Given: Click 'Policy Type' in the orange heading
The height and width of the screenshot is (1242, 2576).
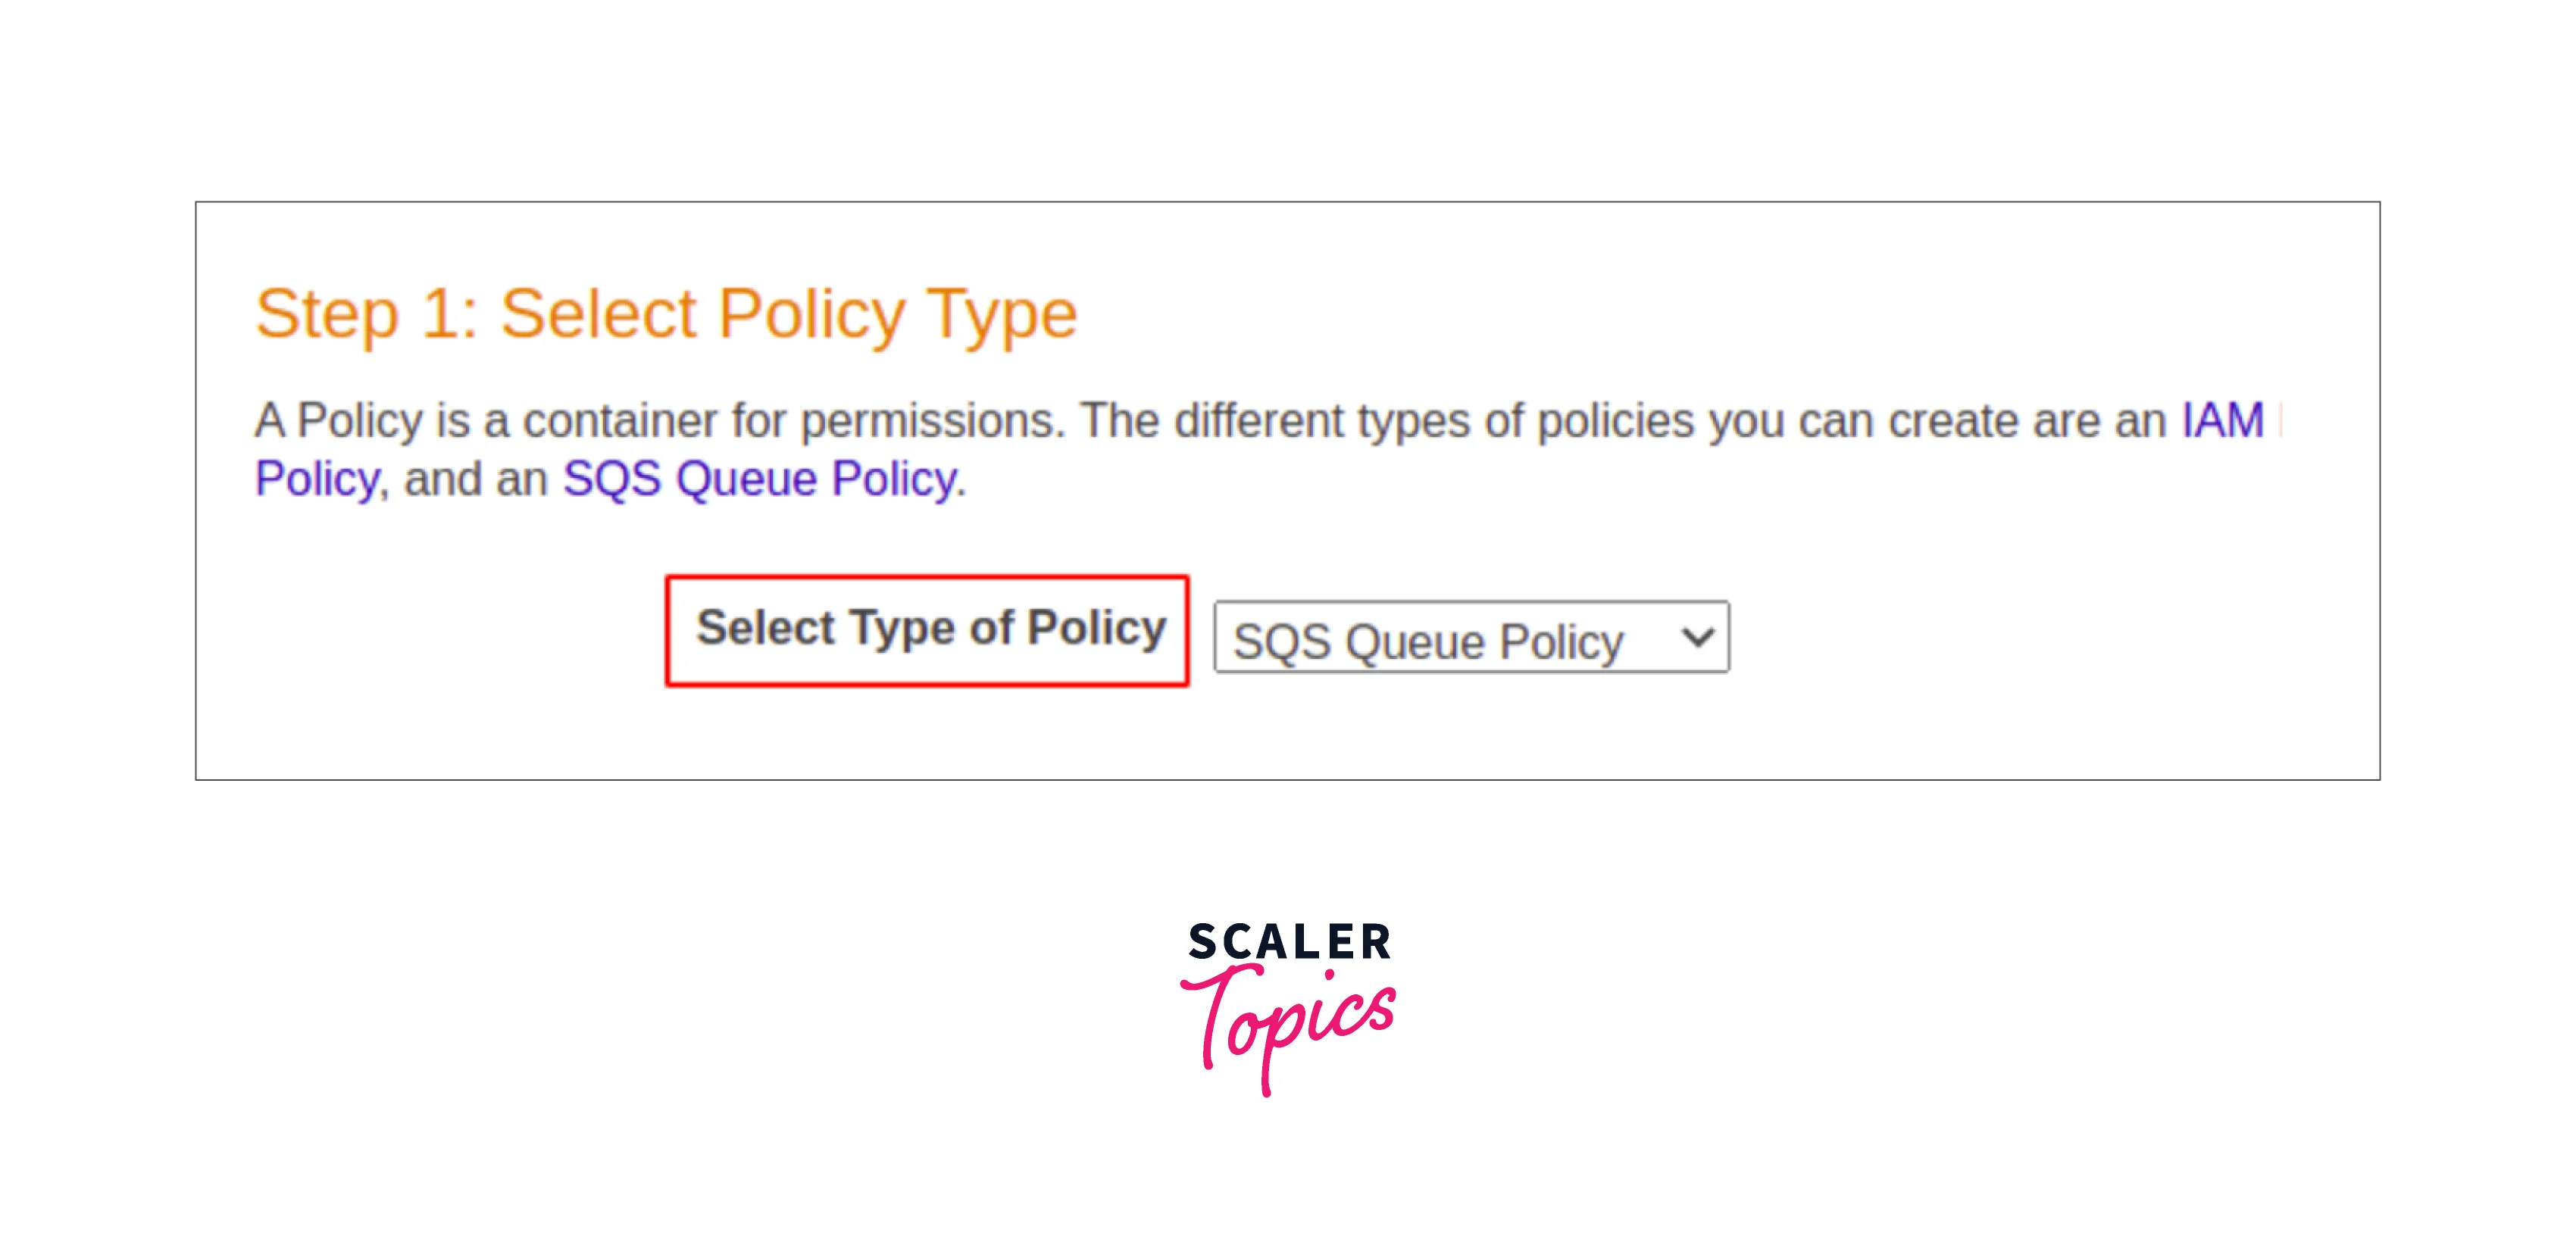Looking at the screenshot, I should [x=897, y=315].
